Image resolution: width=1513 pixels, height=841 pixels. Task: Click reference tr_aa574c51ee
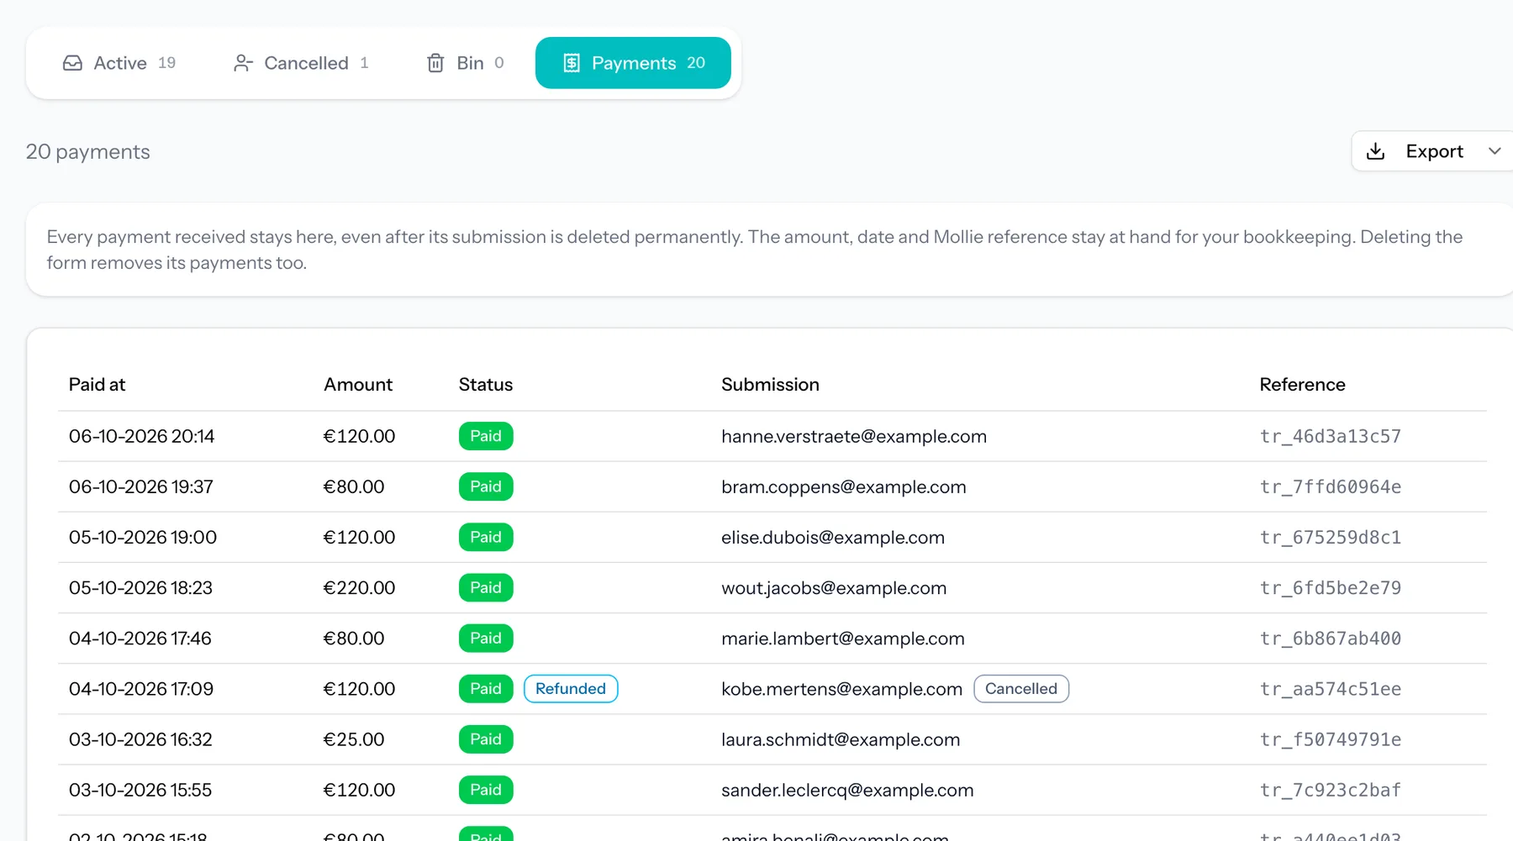tap(1331, 689)
